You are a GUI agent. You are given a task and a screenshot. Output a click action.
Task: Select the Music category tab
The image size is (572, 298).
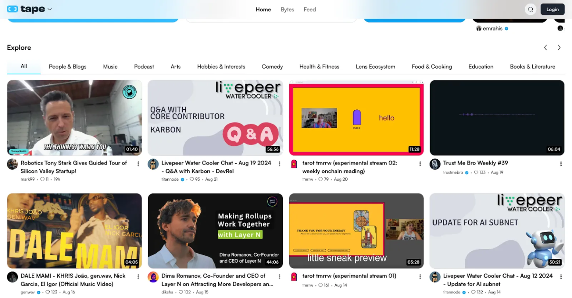(110, 67)
